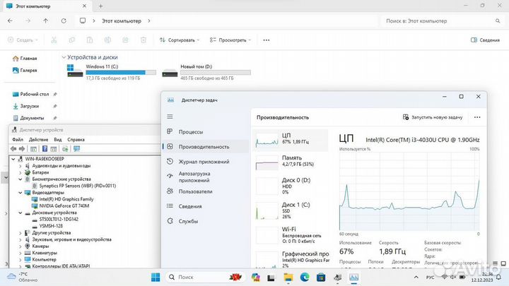The height and width of the screenshot is (286, 509).
Task: Open Журнал приложений in Task Manager
Action: coord(205,162)
